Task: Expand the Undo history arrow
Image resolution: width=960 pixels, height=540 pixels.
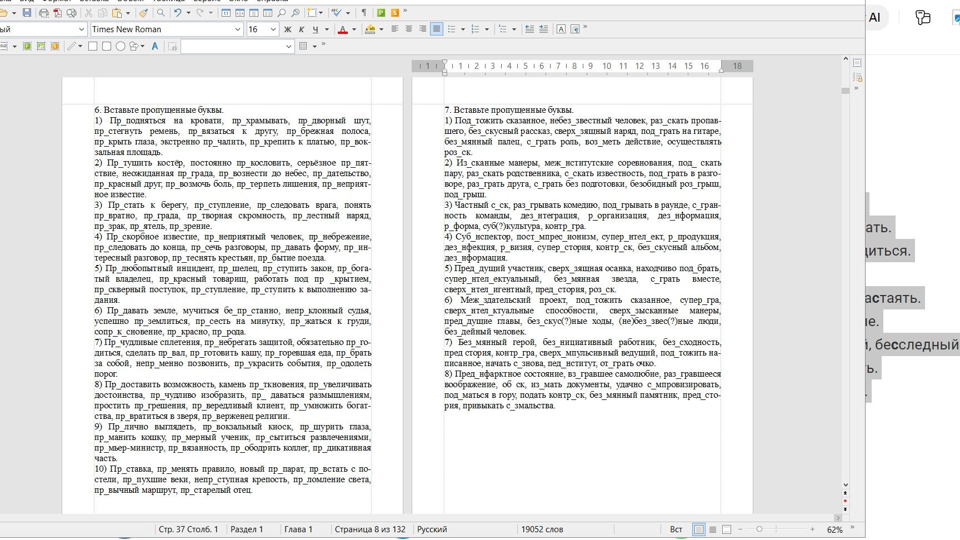Action: [188, 13]
